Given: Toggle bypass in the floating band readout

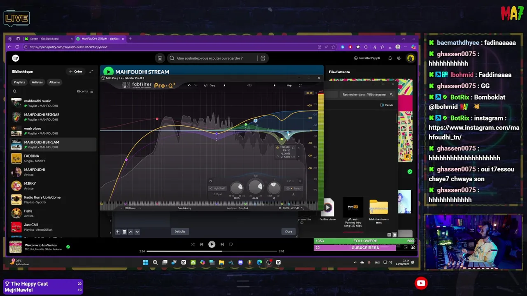Looking at the screenshot, I should pyautogui.click(x=277, y=148).
